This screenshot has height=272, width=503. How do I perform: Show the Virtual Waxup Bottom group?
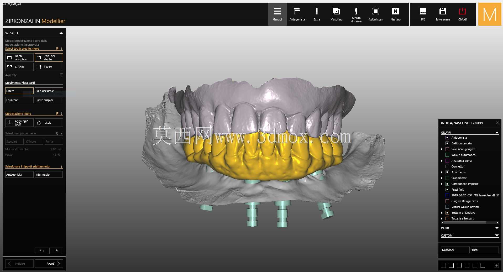(x=447, y=207)
